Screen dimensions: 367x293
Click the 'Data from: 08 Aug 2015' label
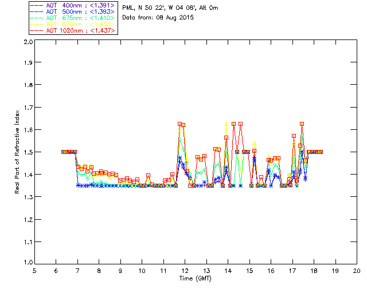click(x=158, y=18)
